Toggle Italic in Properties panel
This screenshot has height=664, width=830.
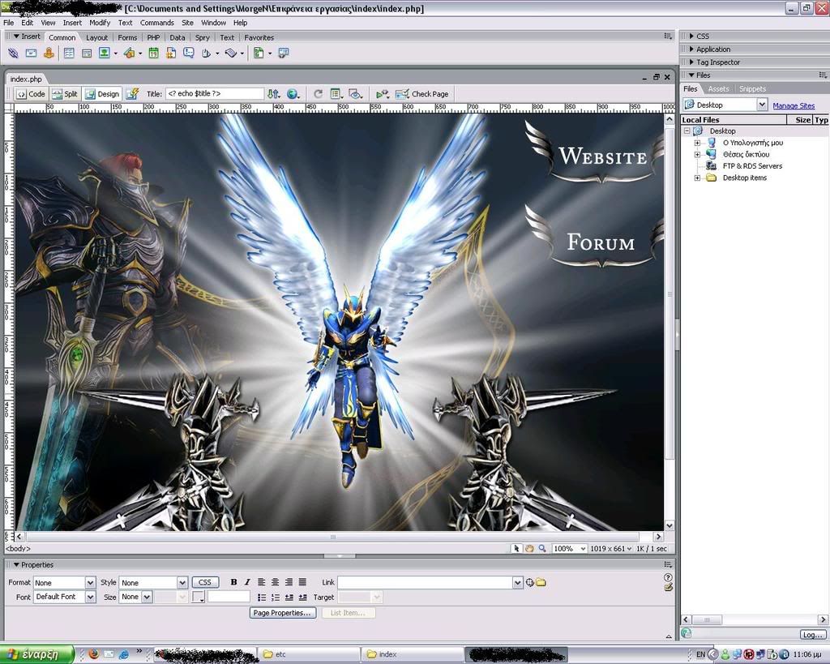click(x=247, y=582)
